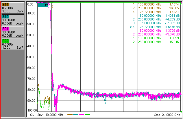Click S12 marker 3 readout 1.000000 GHz

[x=151, y=23]
